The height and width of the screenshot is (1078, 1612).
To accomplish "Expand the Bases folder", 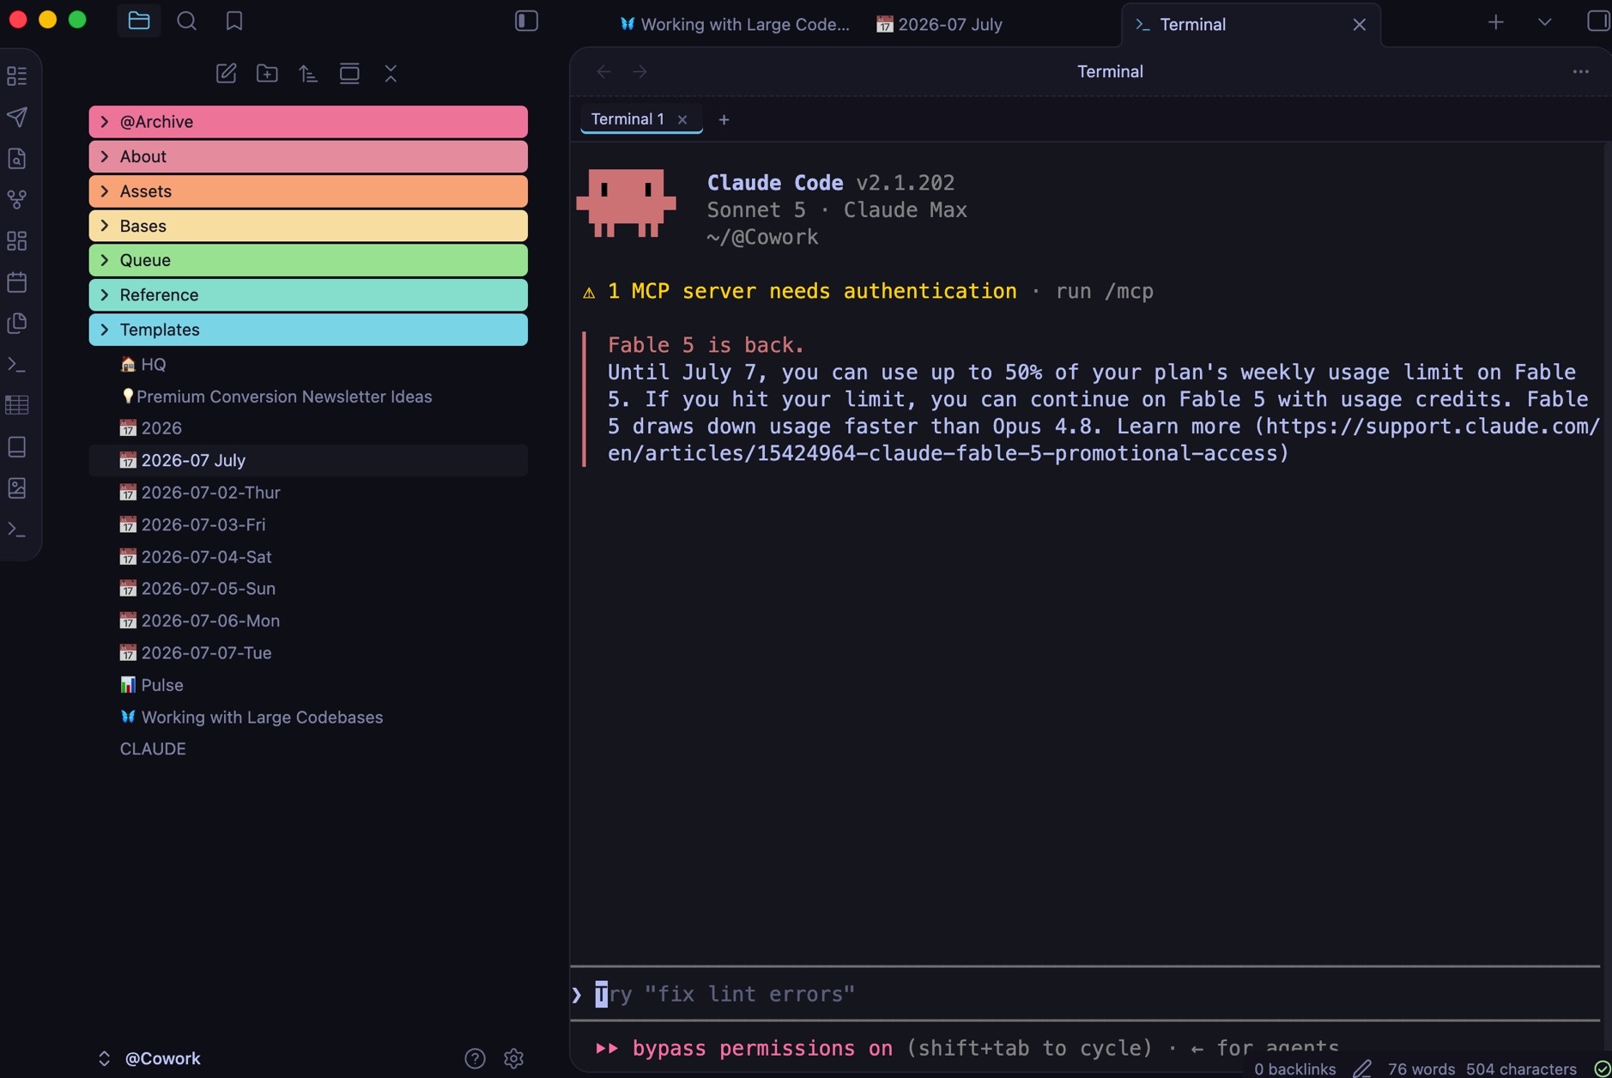I will pyautogui.click(x=308, y=226).
